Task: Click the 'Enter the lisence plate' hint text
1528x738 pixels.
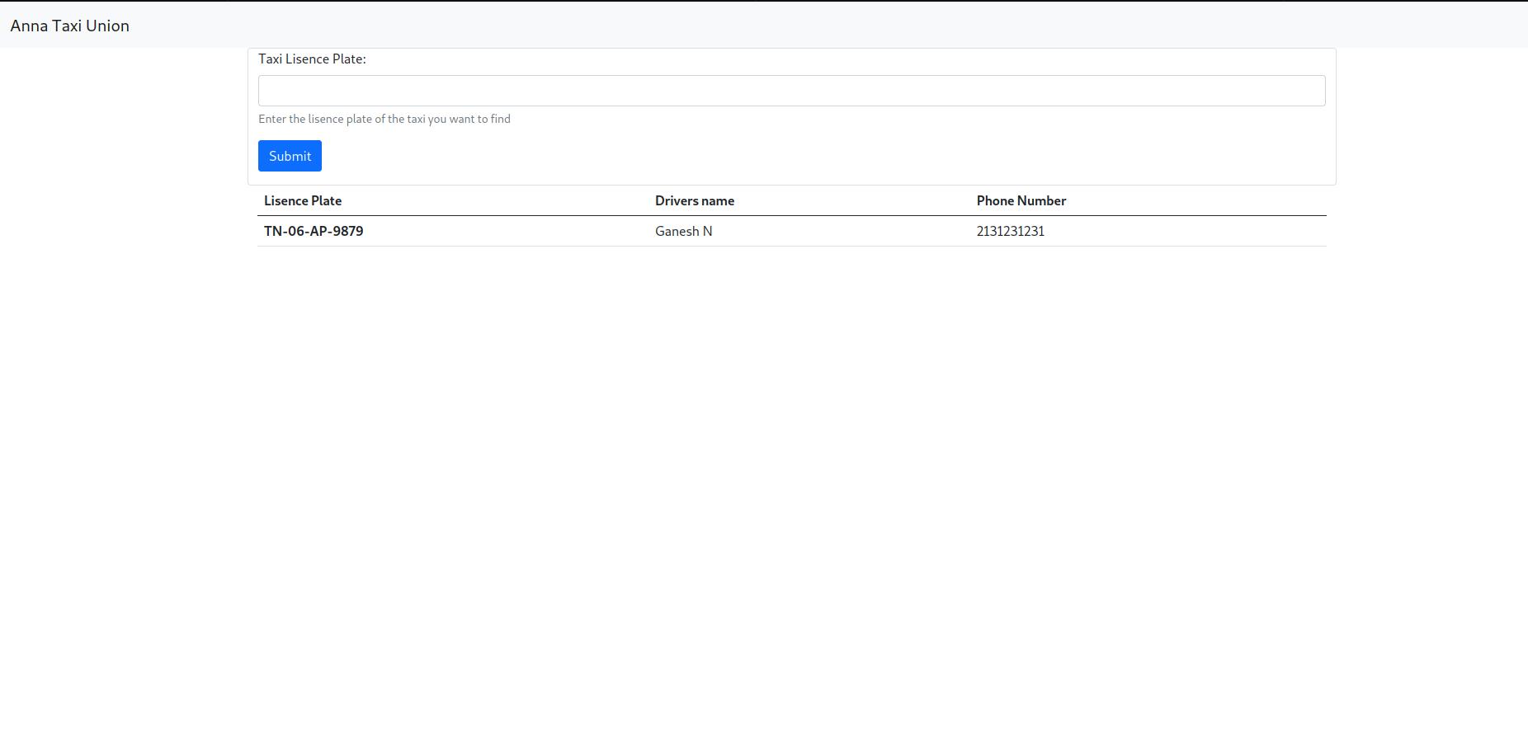Action: [x=384, y=119]
